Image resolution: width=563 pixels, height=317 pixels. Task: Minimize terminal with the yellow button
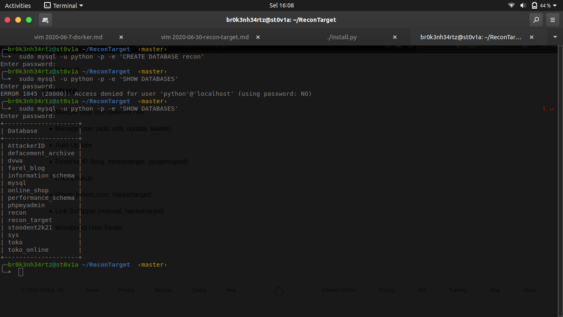tap(18, 20)
